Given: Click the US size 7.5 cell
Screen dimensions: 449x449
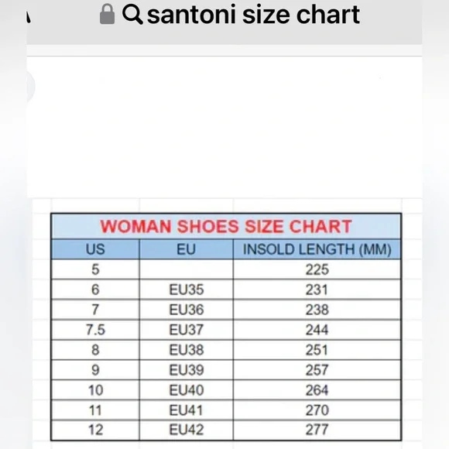Looking at the screenshot, I should [x=95, y=330].
